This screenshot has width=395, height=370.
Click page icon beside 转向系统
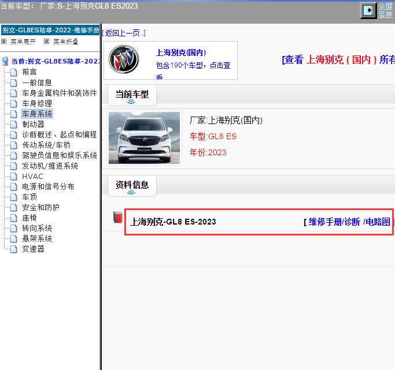pos(14,229)
